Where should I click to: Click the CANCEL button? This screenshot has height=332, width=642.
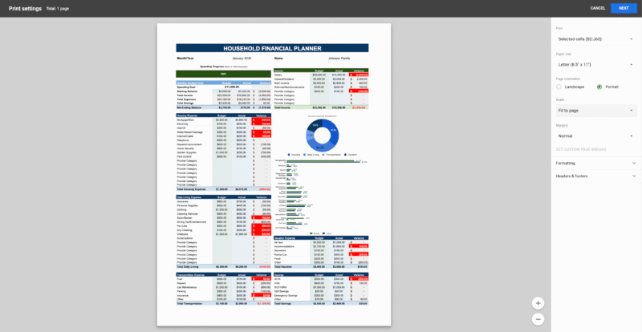[598, 8]
